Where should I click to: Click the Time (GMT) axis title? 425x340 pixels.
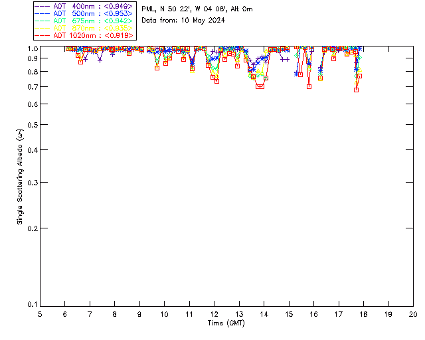pos(226,323)
